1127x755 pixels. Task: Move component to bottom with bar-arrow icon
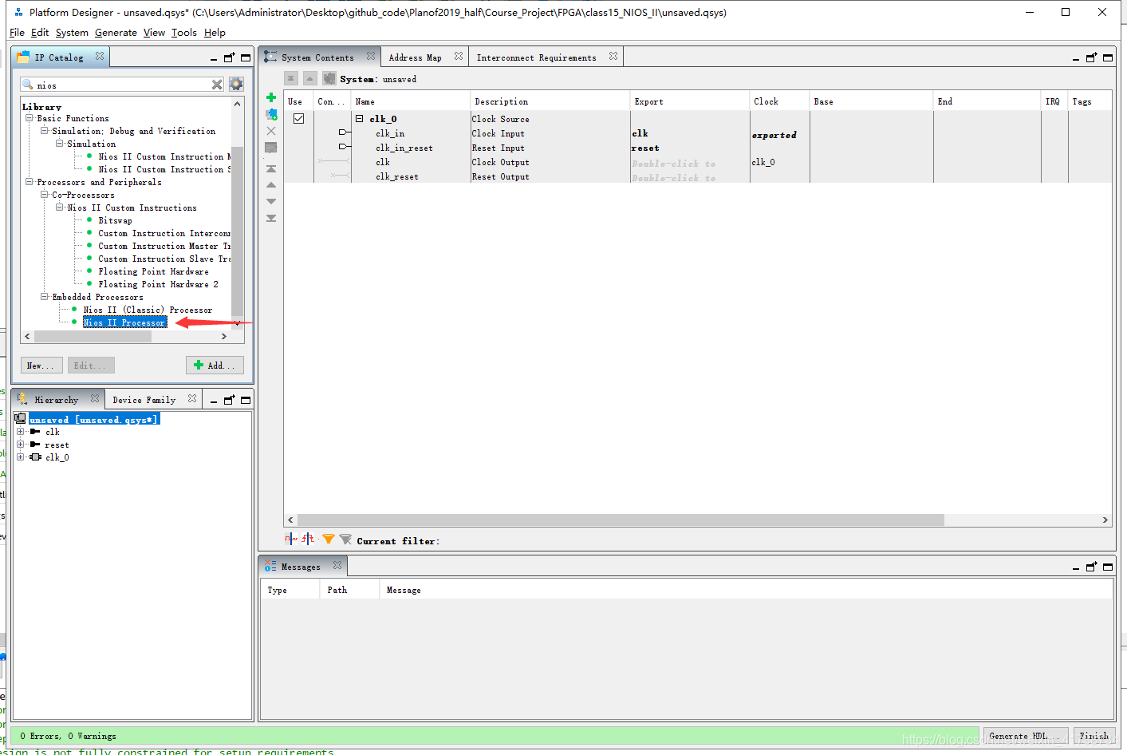(x=271, y=218)
